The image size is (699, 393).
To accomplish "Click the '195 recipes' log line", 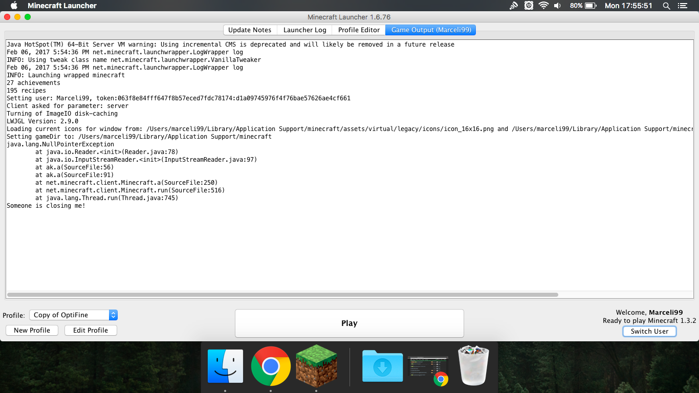I will (26, 91).
